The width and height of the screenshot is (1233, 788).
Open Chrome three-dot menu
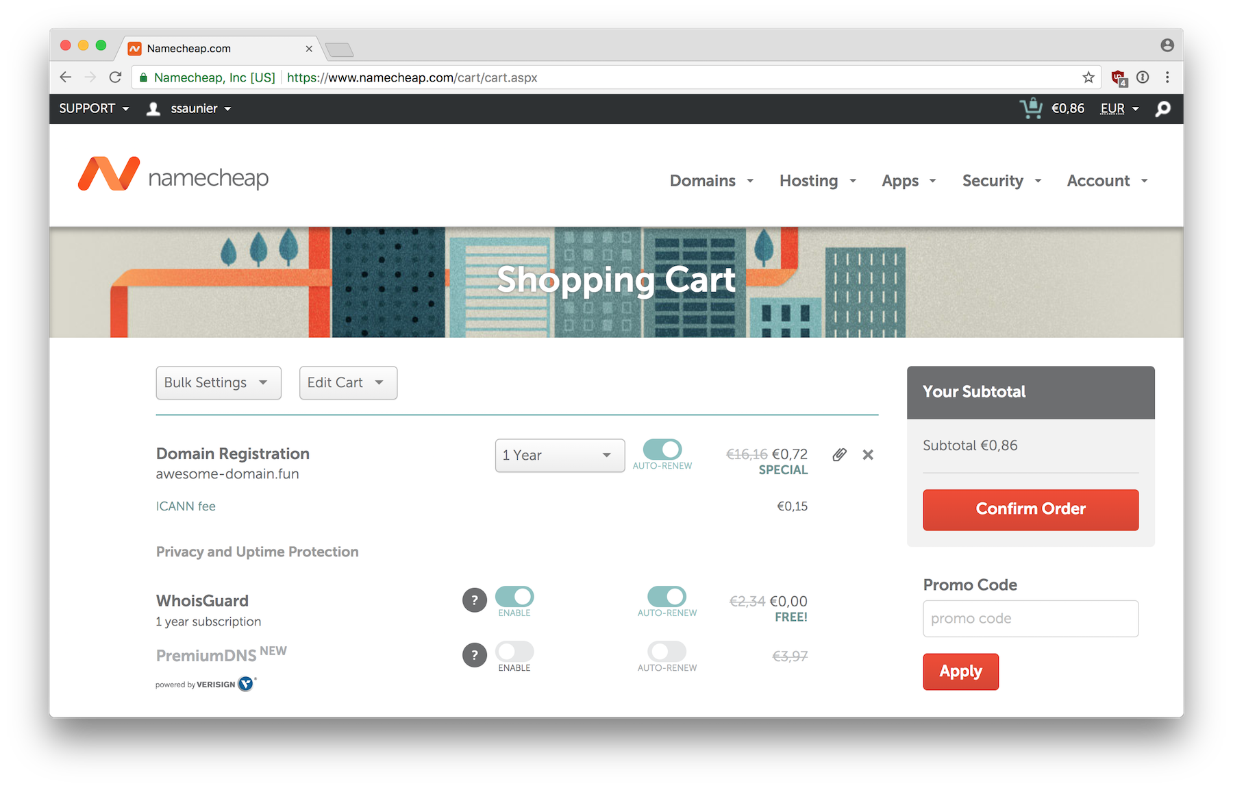(x=1167, y=77)
